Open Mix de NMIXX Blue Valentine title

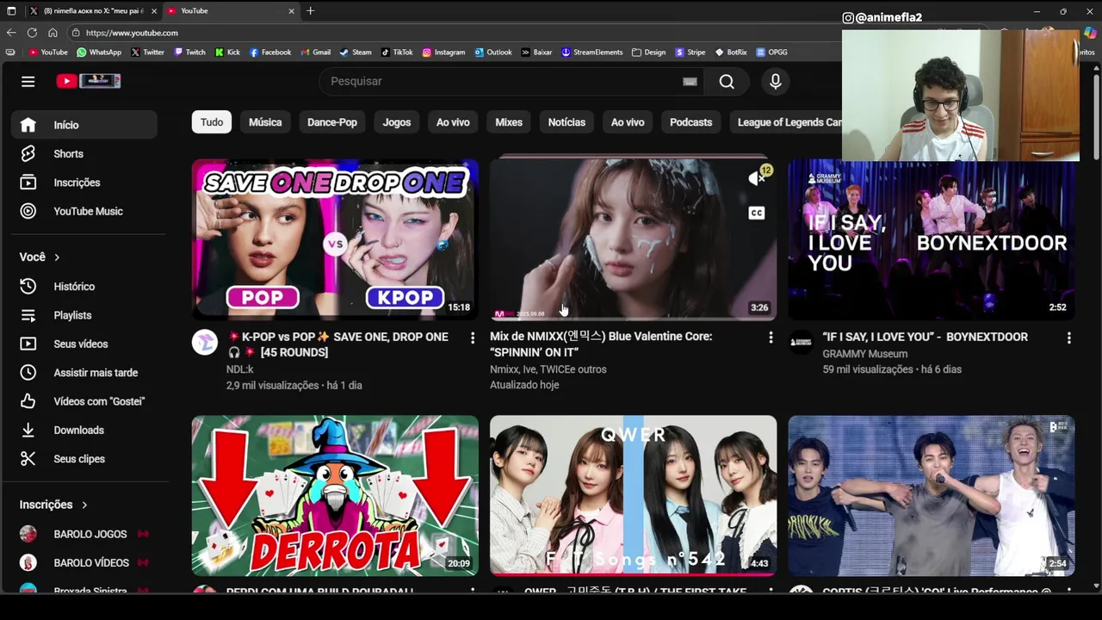coord(601,344)
